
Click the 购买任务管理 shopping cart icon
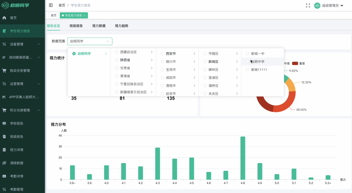[x=4, y=71]
